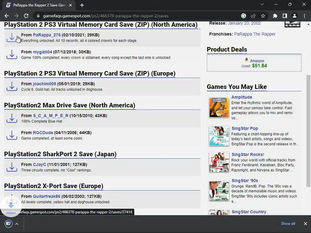Screen dimensions: 311x233
Task: Download RGCDude's Max Drive save
Action: 12,135
